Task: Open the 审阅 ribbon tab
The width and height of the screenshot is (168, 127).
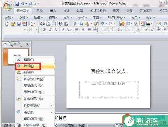Action: pyautogui.click(x=116, y=11)
